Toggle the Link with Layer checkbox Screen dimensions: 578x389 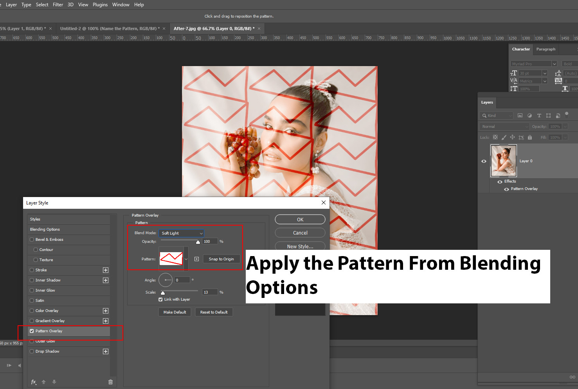pos(160,299)
